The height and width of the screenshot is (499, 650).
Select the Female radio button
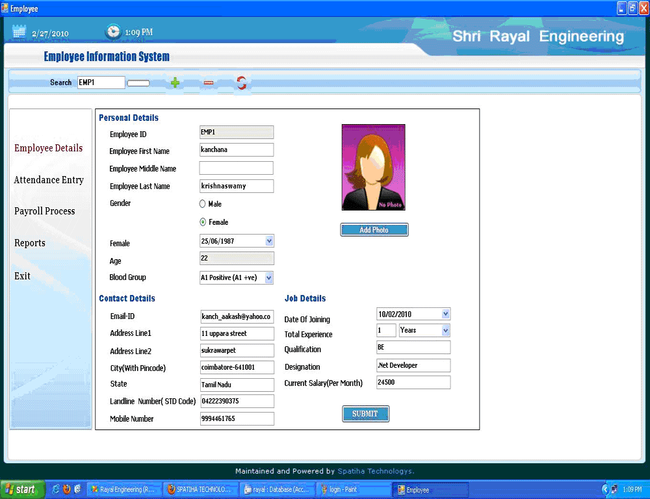[x=203, y=222]
